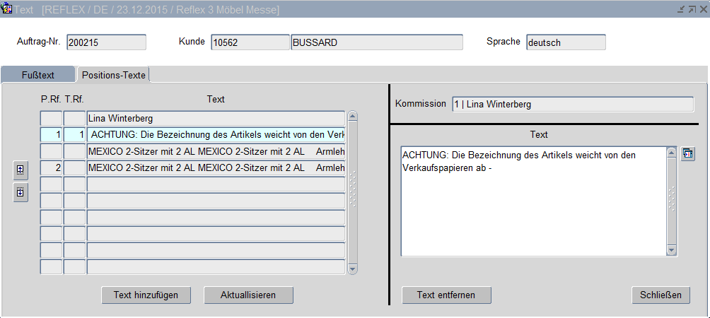The height and width of the screenshot is (318, 710).
Task: Click the Text hinzufügen button
Action: click(146, 295)
